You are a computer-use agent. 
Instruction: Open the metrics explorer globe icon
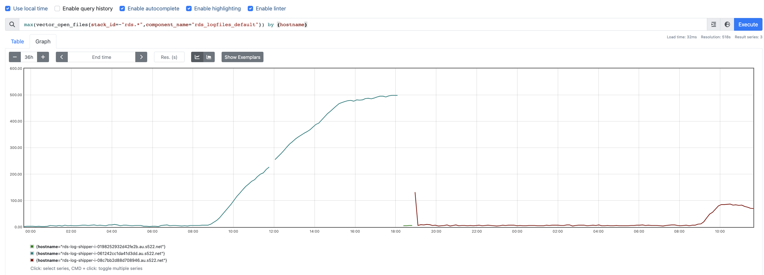(x=727, y=25)
